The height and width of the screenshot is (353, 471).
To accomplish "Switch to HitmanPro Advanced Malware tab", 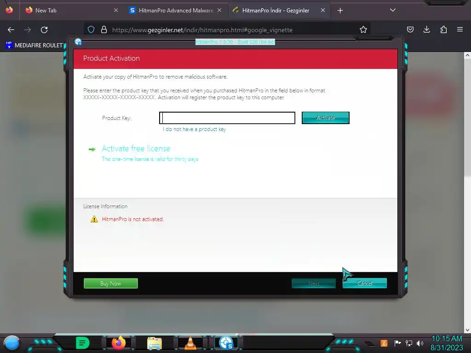I will [176, 11].
